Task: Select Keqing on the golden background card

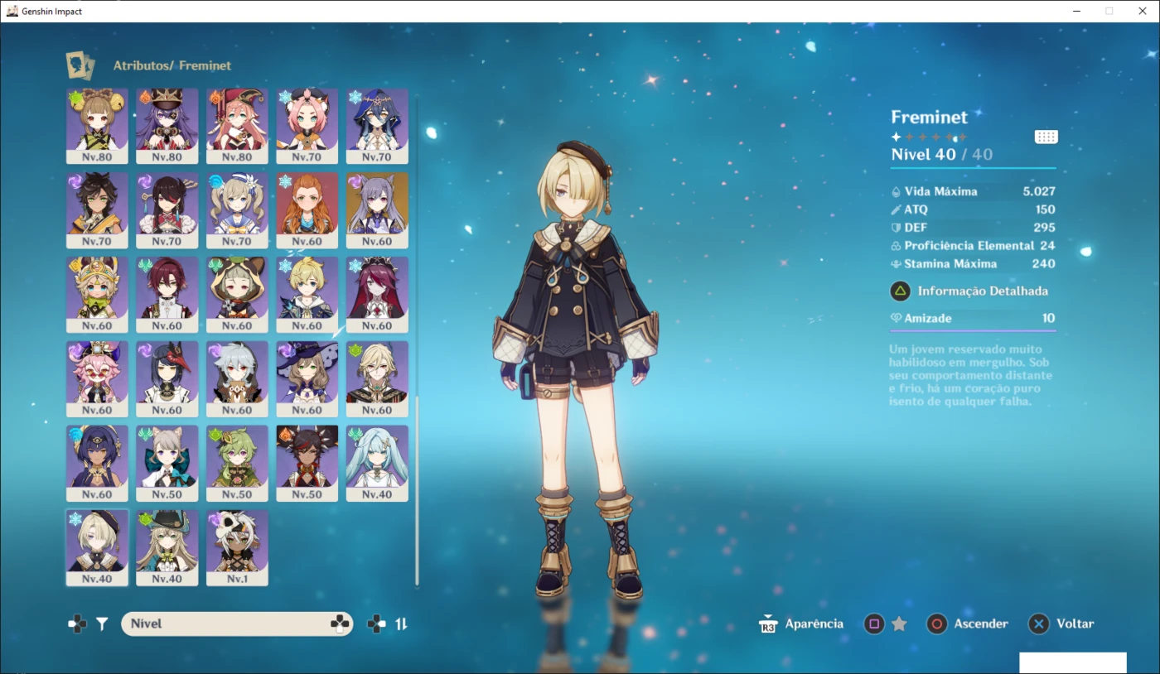Action: [x=377, y=210]
